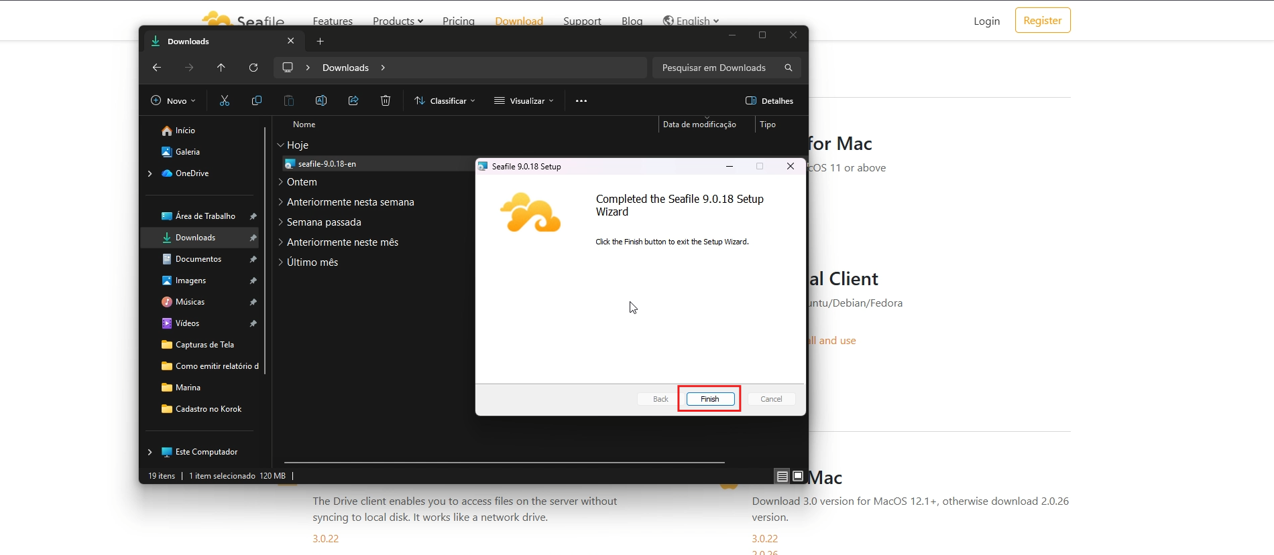1274x555 pixels.
Task: Open the Novo dropdown menu
Action: click(x=173, y=101)
